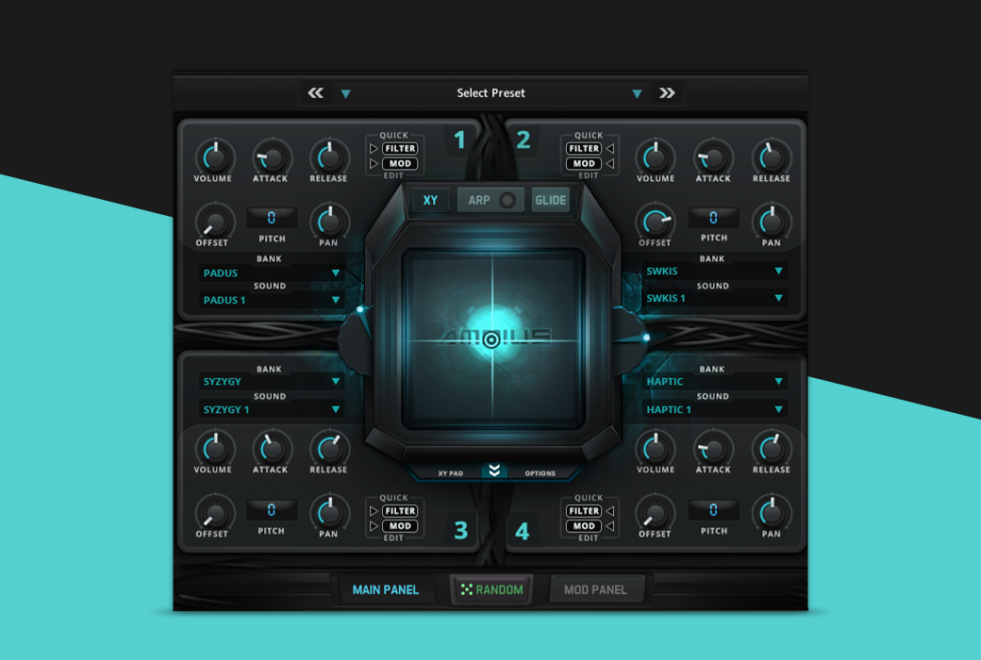Click the green RANDOM button
Image resolution: width=981 pixels, height=660 pixels.
coord(491,590)
